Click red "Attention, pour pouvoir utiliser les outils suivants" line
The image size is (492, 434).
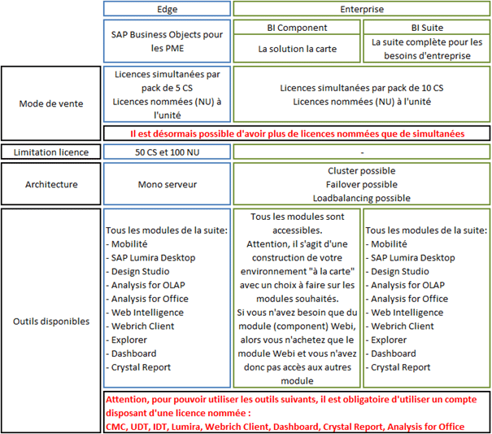291,400
